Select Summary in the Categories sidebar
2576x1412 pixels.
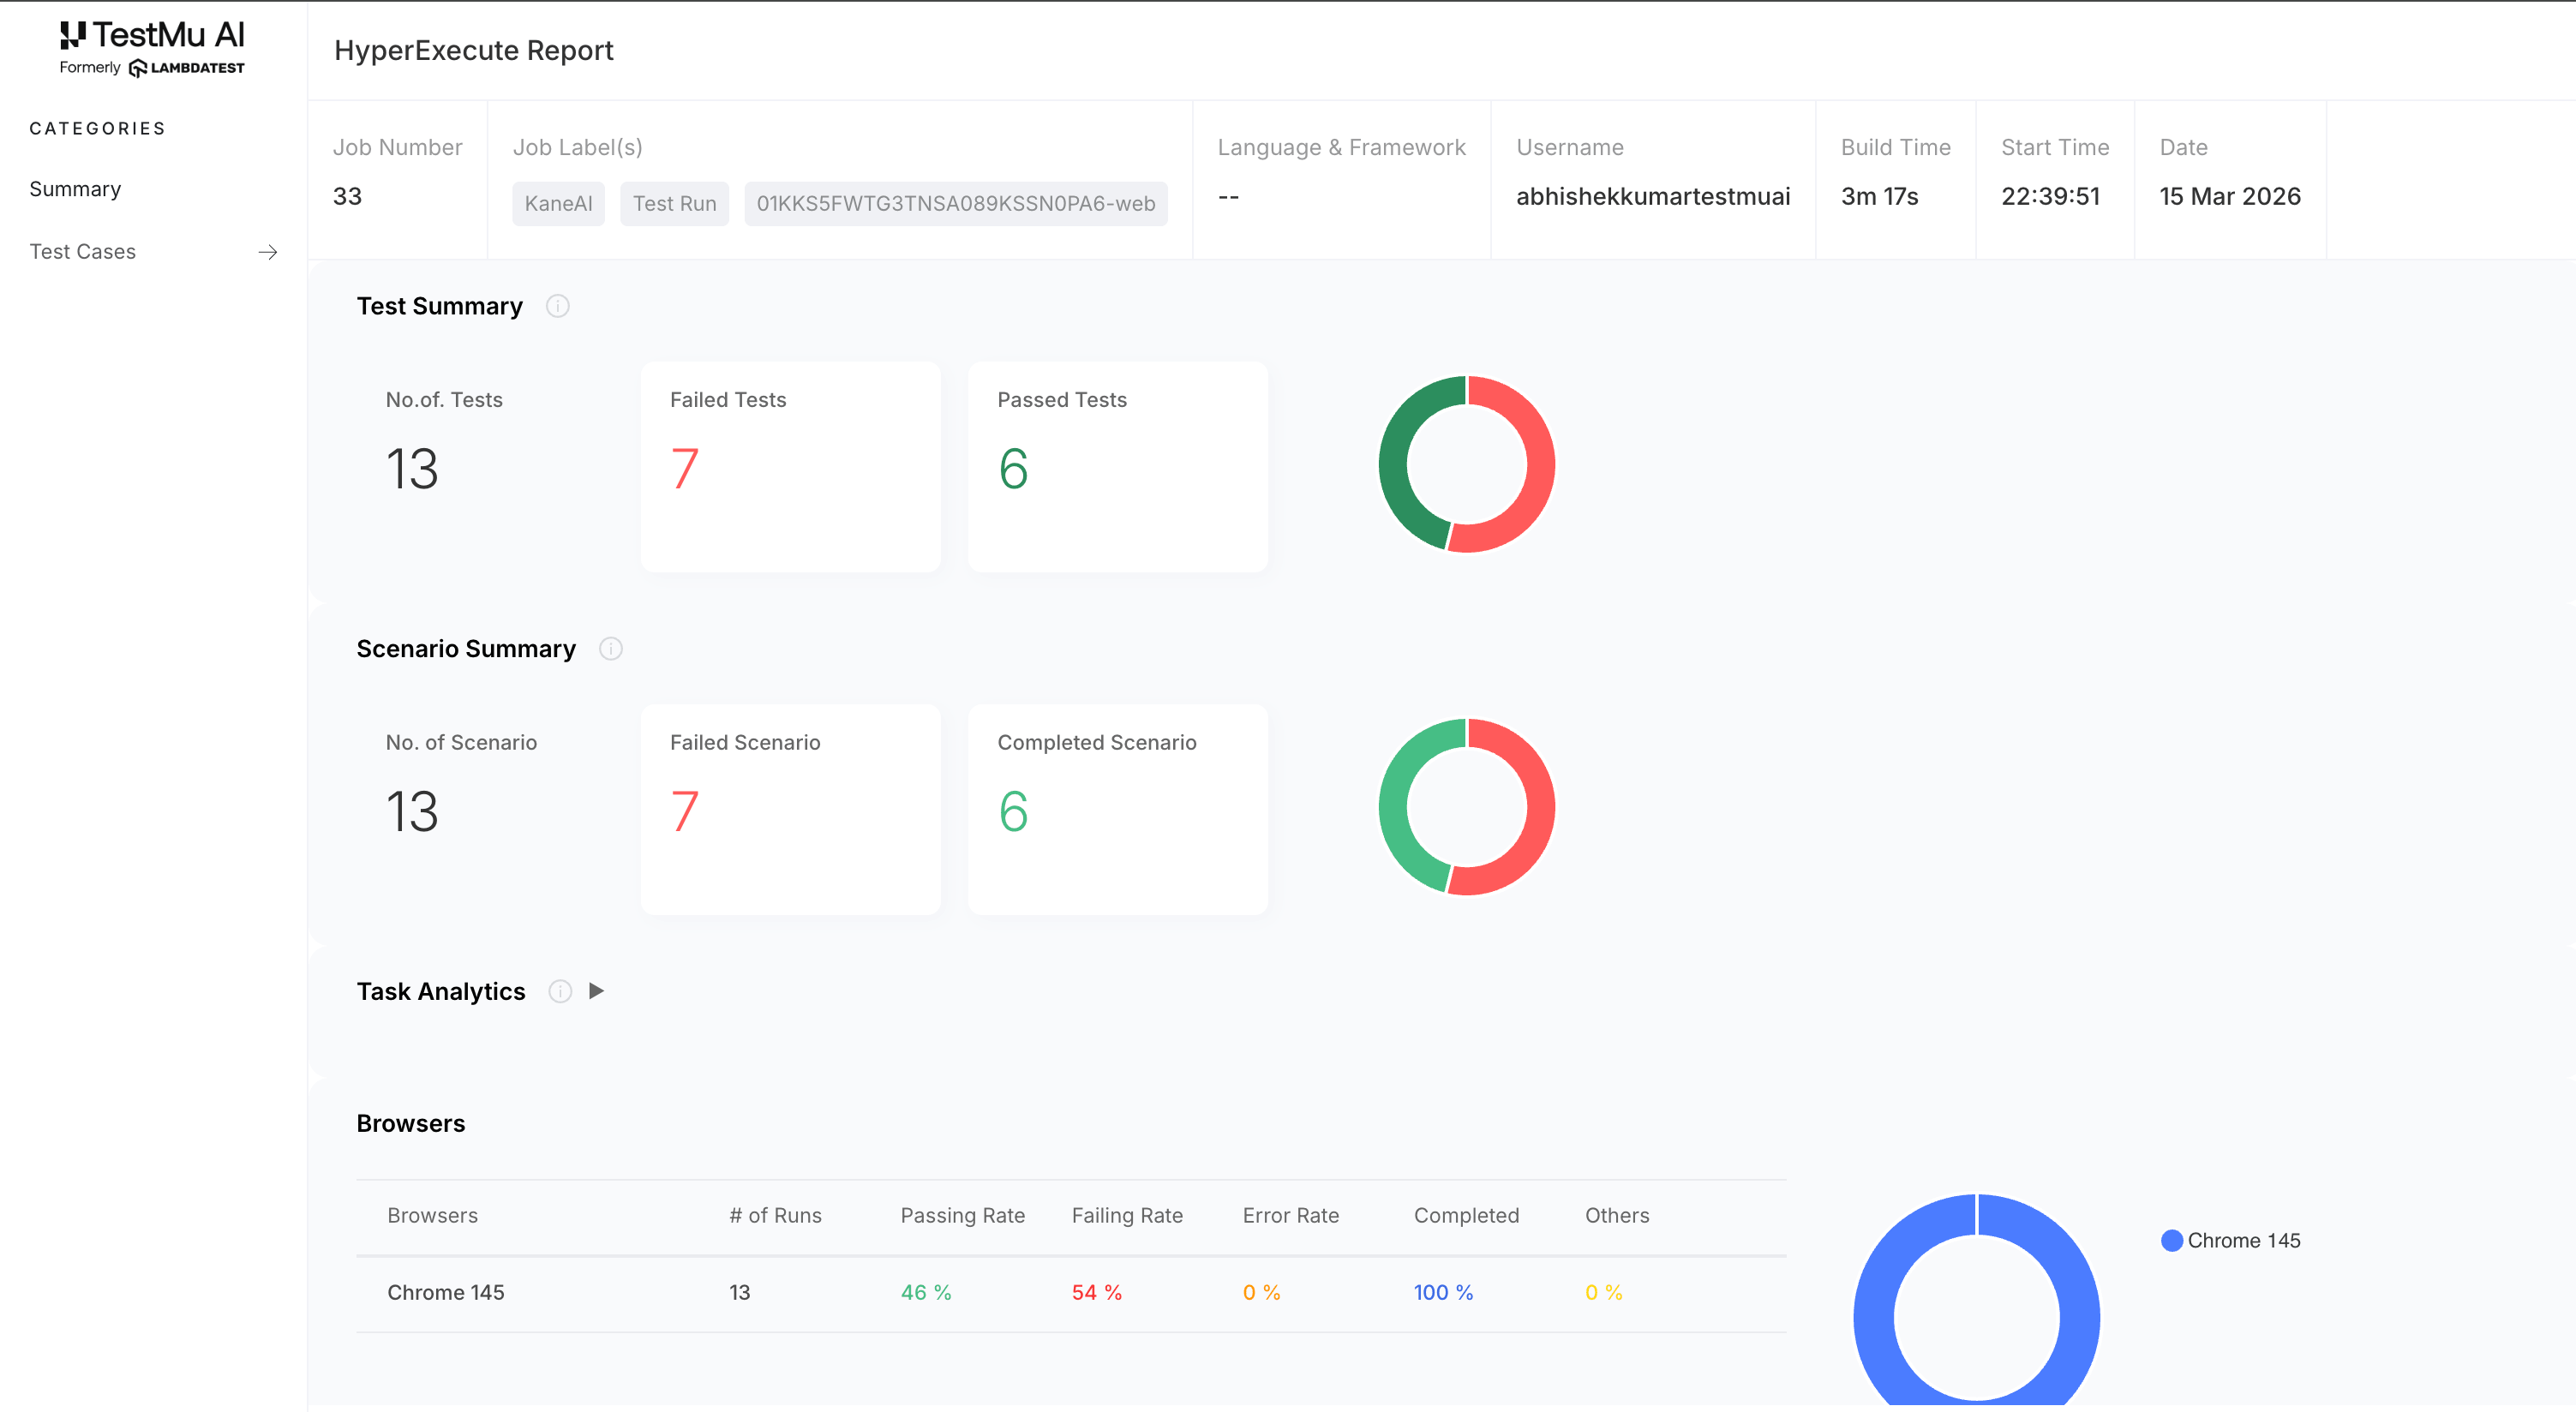click(75, 189)
